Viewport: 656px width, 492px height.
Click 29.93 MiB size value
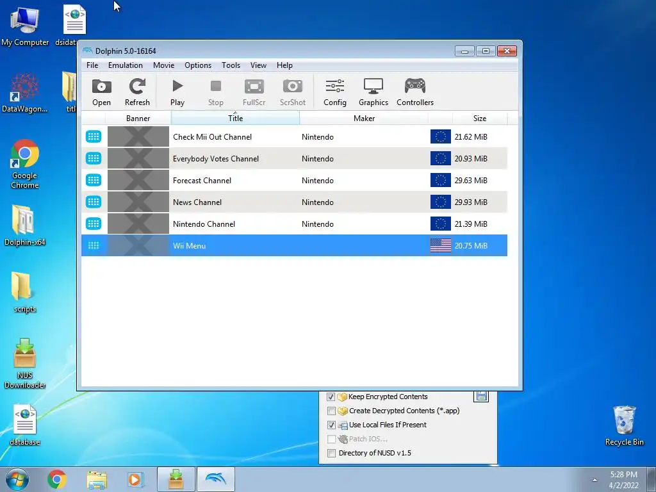471,202
